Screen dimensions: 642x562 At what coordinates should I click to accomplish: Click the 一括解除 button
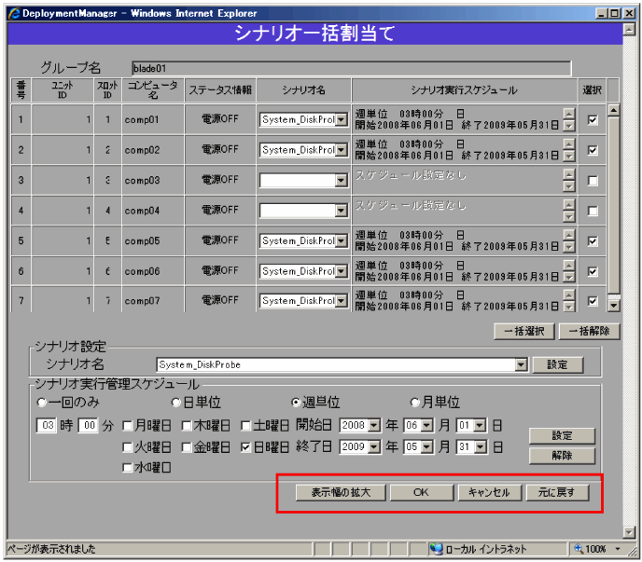coord(589,331)
